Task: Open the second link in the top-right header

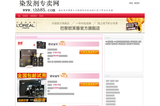Action: click(137, 3)
